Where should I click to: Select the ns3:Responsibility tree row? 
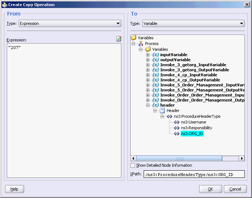197,128
